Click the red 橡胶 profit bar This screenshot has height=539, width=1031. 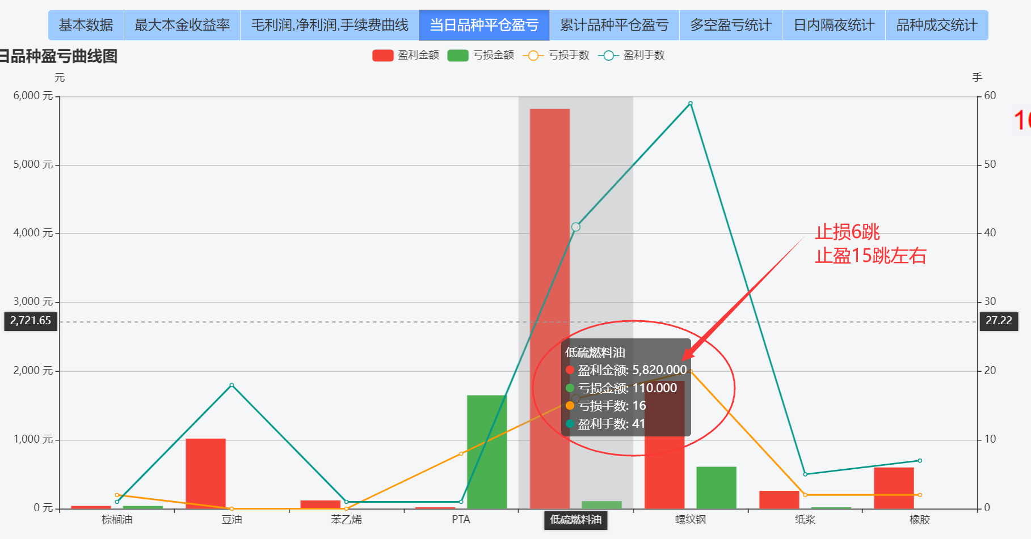click(x=894, y=487)
